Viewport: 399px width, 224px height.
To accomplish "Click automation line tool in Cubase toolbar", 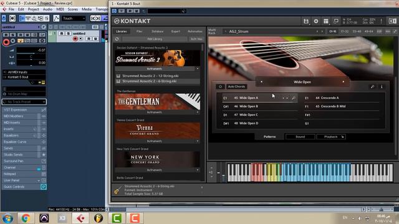I will 56,18.
